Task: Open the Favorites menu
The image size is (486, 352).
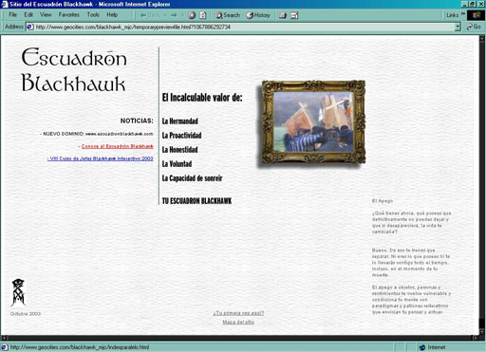Action: pos(68,14)
